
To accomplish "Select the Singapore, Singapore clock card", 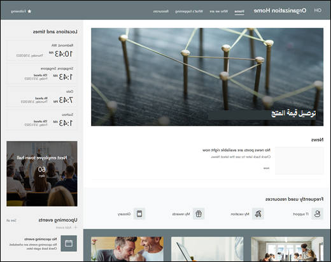I will 42,74.
